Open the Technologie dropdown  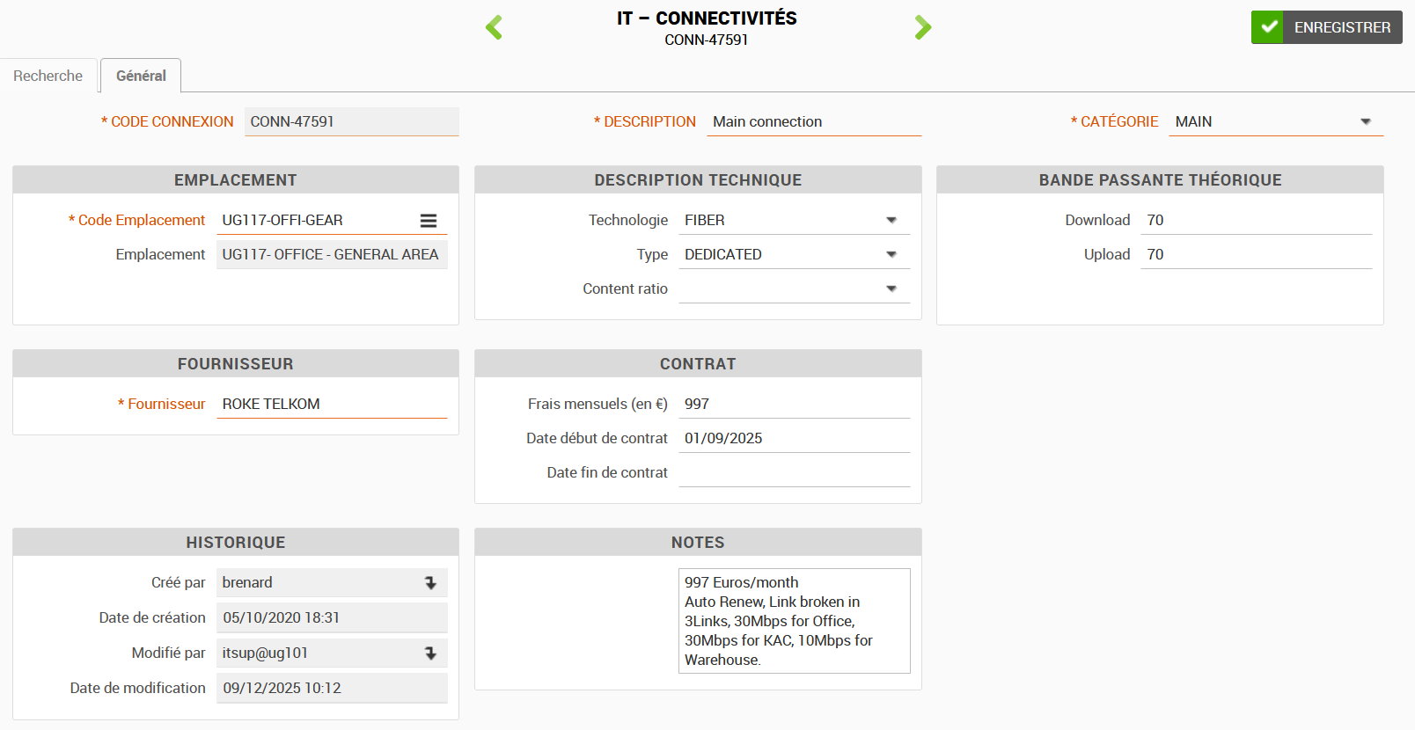click(x=891, y=221)
